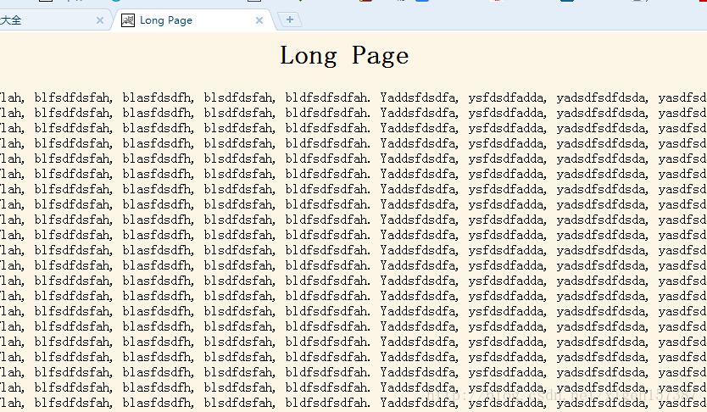Click the word 'Long' in the page heading
The width and height of the screenshot is (707, 412).
[308, 56]
